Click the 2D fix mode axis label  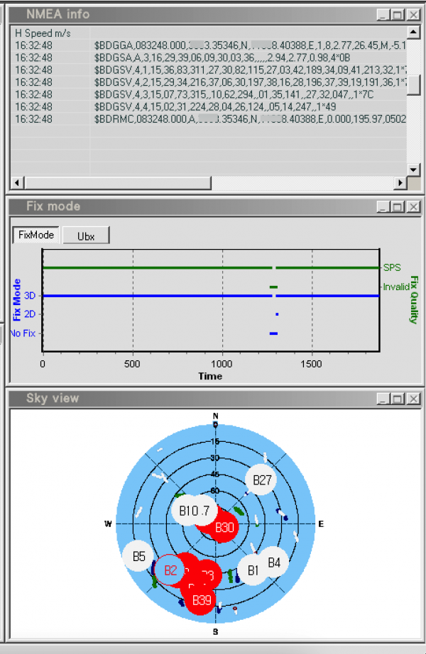pyautogui.click(x=30, y=314)
